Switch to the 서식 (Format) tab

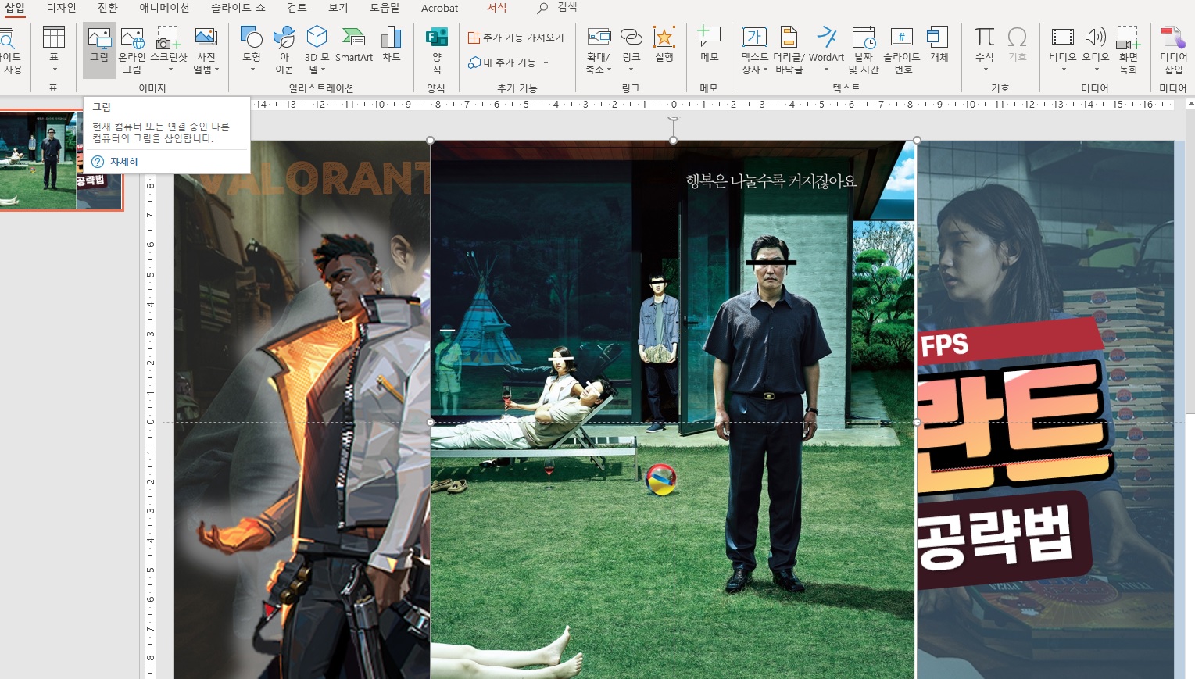[x=496, y=8]
